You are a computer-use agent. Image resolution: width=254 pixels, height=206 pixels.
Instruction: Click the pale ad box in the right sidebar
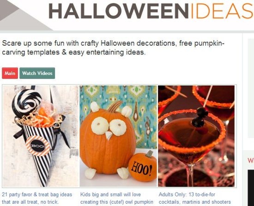click(251, 88)
